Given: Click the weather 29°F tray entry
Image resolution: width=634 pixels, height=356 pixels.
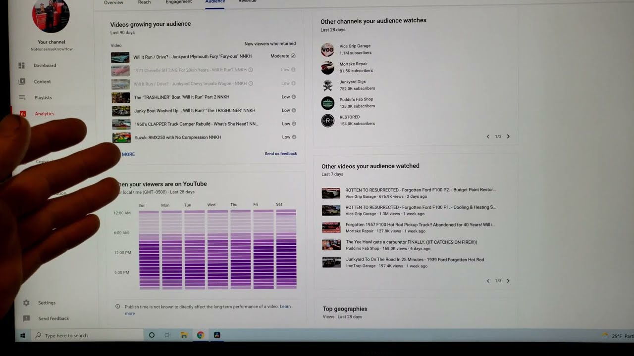Looking at the screenshot, I should pyautogui.click(x=618, y=336).
